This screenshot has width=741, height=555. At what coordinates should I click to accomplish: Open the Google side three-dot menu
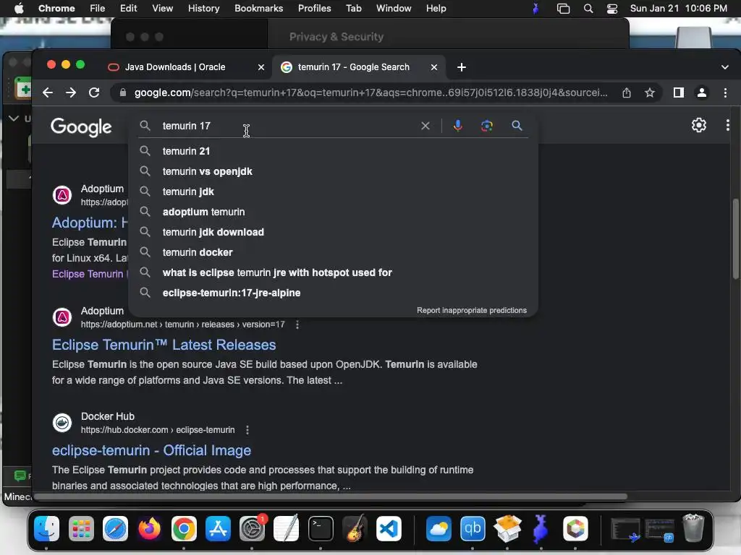point(728,125)
